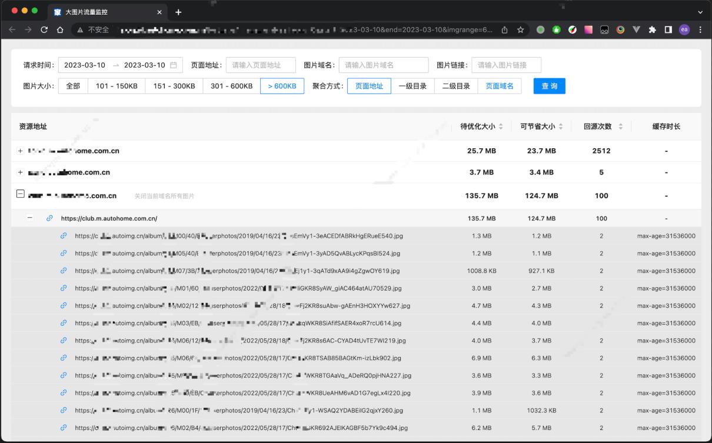Click 关闭当前域名所有图片 link
The image size is (712, 443).
164,196
